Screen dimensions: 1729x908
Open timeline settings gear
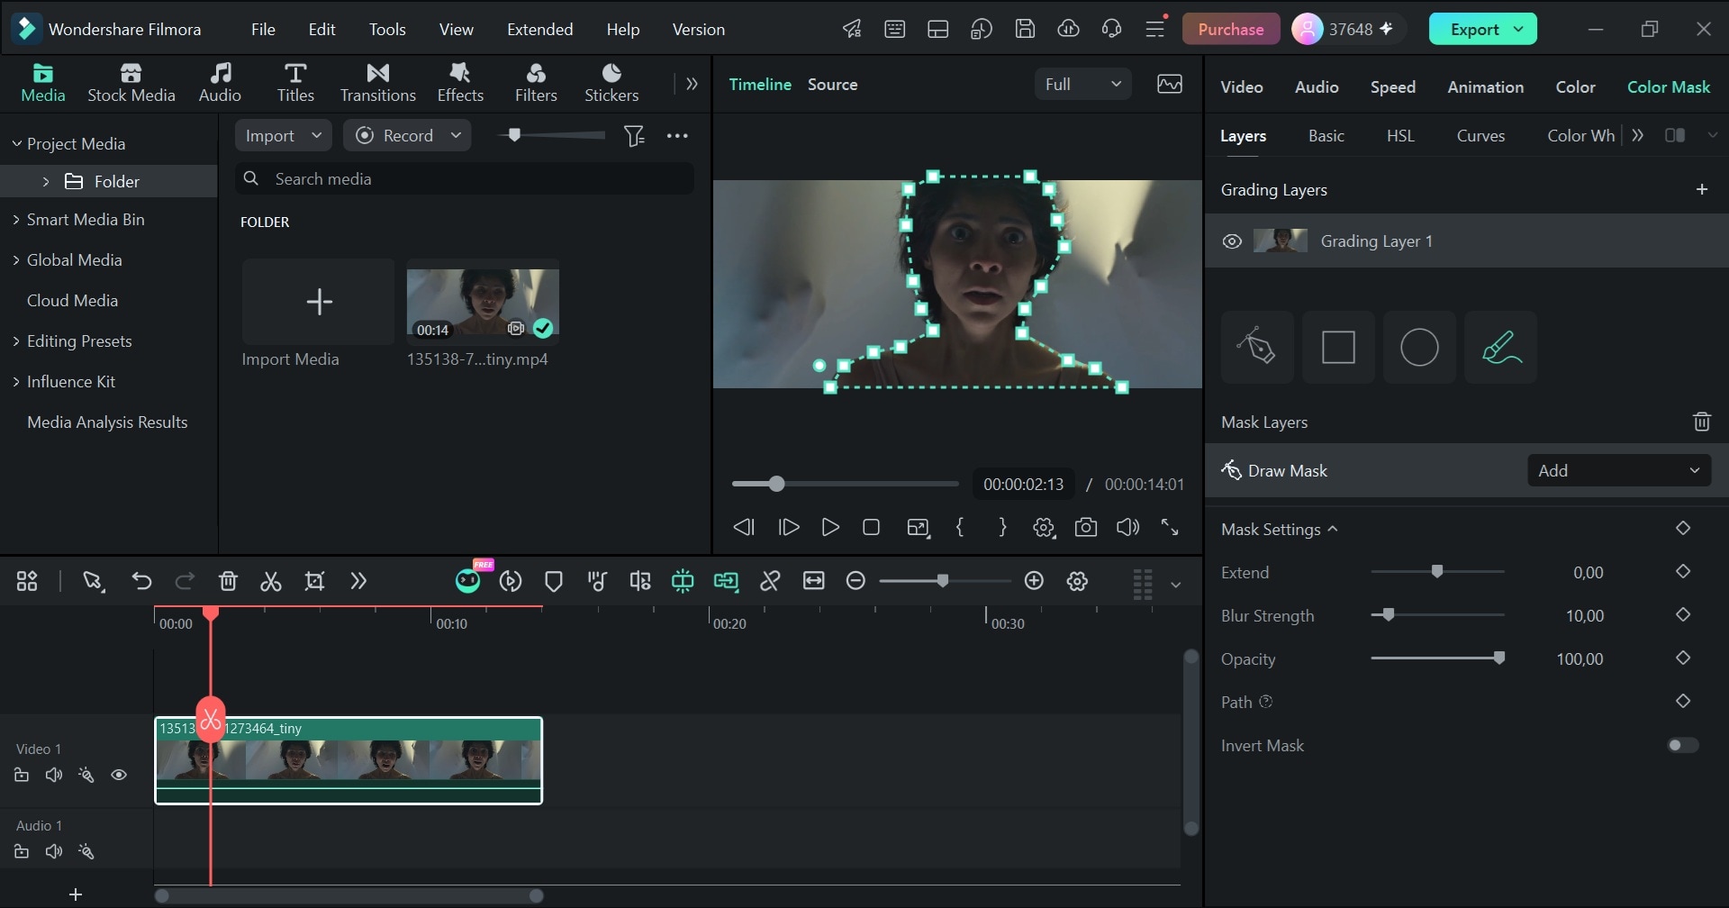coord(1077,581)
